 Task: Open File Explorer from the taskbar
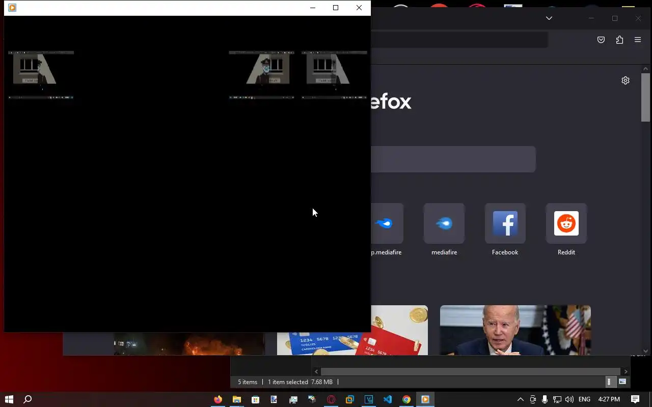point(237,399)
